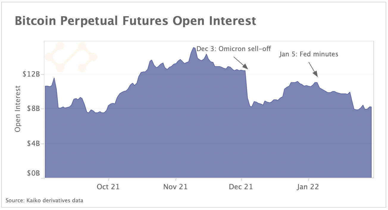The height and width of the screenshot is (210, 388).
Task: Click the arrow below Fed minutes annotation
Action: (x=313, y=69)
